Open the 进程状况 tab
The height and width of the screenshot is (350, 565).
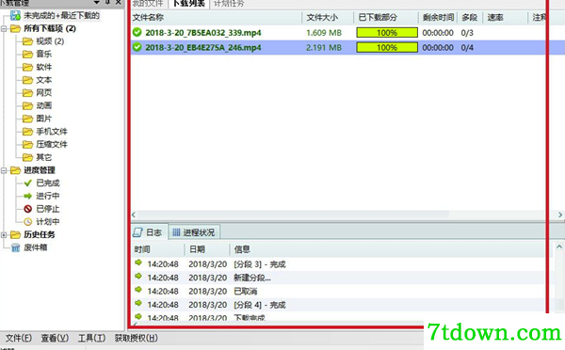(x=193, y=232)
